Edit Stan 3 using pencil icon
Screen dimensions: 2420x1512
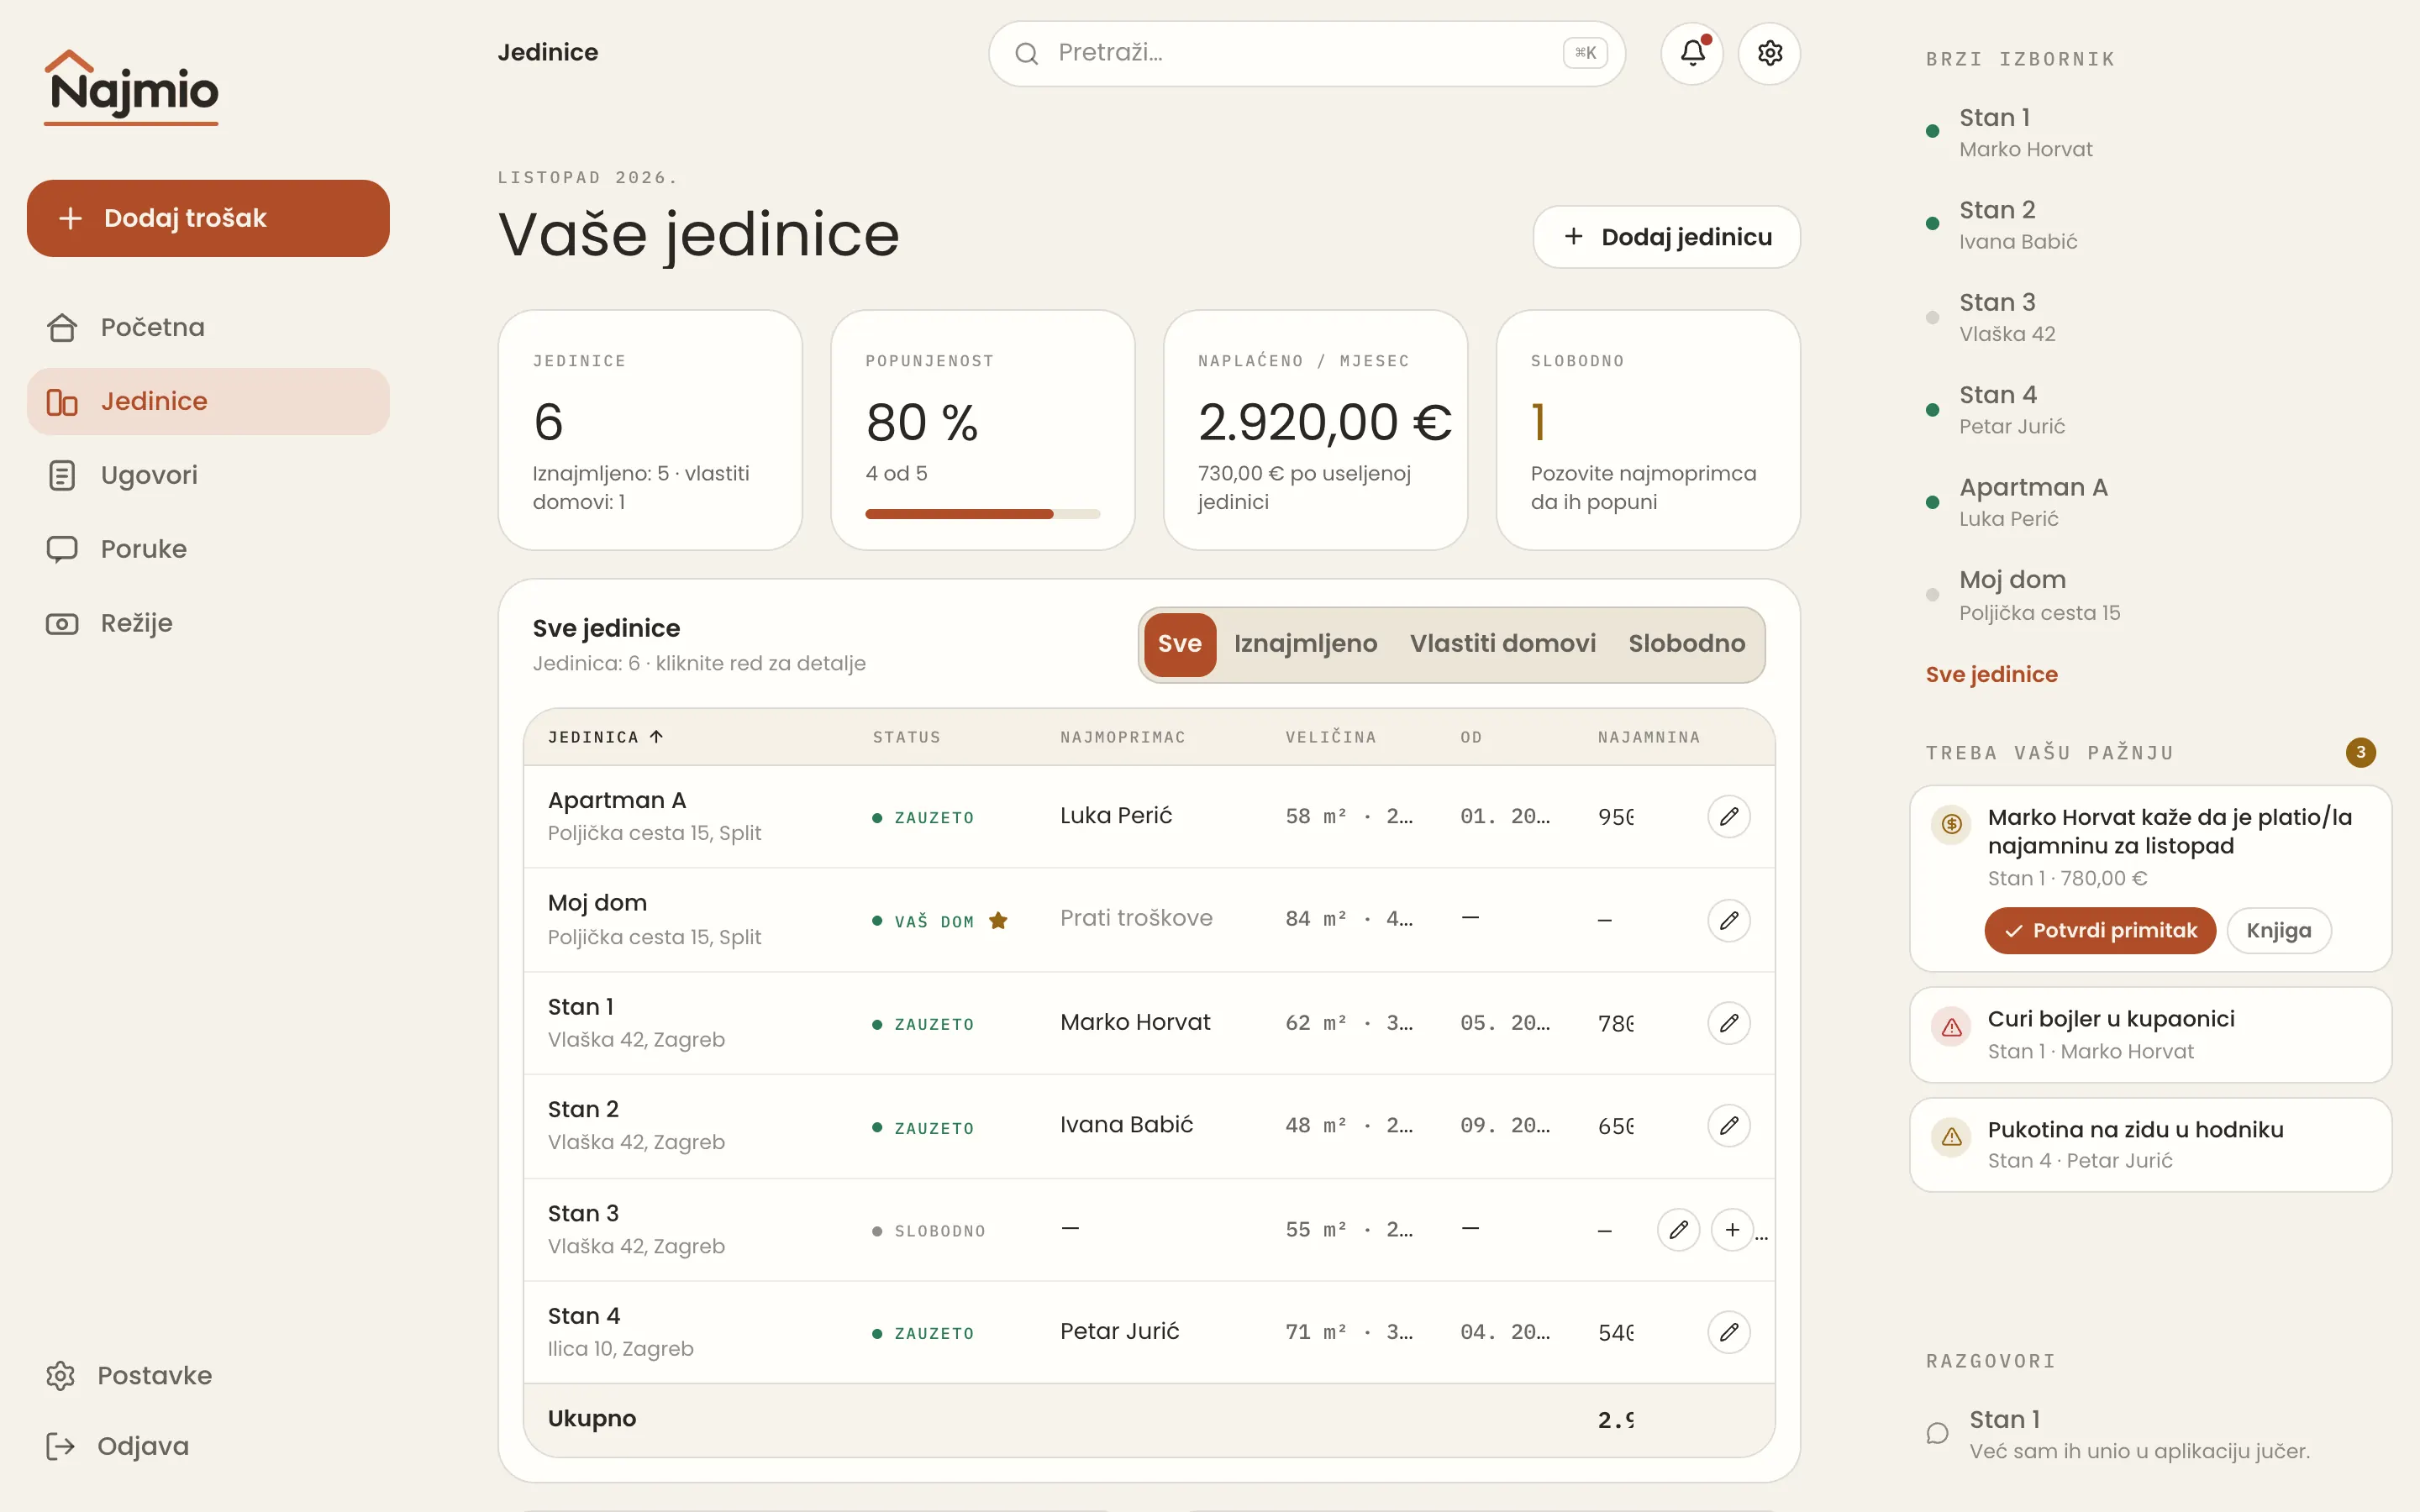click(1678, 1229)
